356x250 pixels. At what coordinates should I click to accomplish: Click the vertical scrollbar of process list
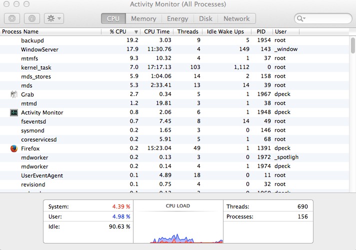tap(352, 45)
